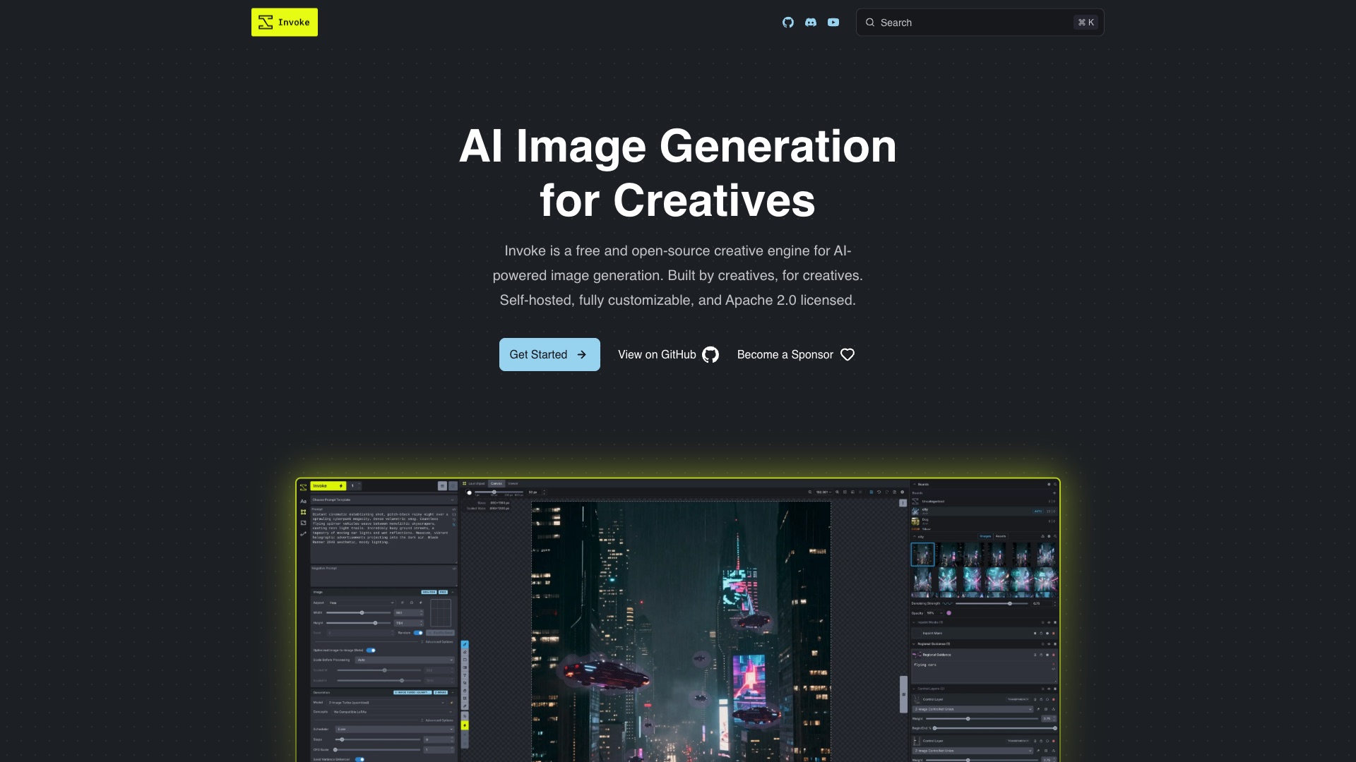
Task: Collapse the Regional Guidance group in preview
Action: 915,644
